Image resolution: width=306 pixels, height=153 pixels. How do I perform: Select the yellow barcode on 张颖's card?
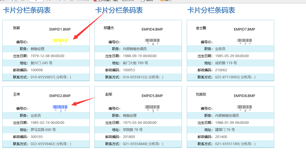coord(60,42)
